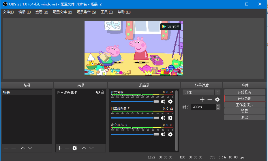Click the 控件 panel header

[x=245, y=85]
